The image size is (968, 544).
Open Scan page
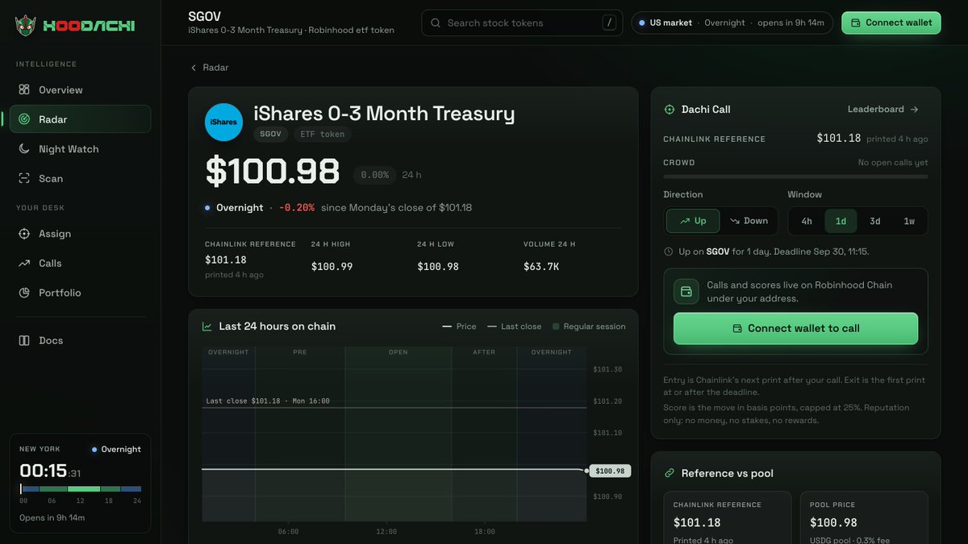pos(80,178)
